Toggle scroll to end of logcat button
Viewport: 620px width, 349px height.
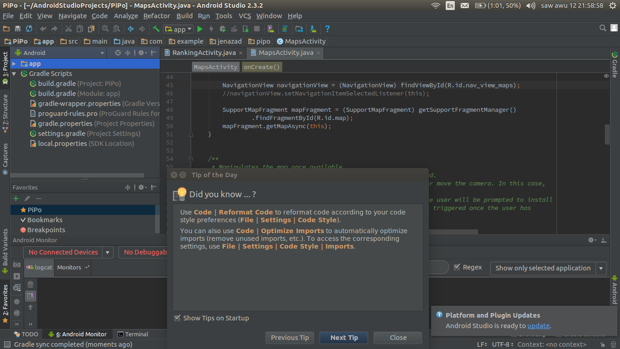(x=30, y=296)
